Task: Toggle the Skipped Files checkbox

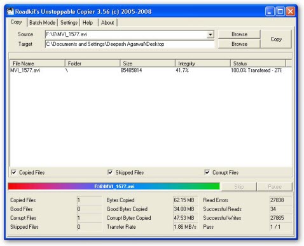Action: click(110, 172)
